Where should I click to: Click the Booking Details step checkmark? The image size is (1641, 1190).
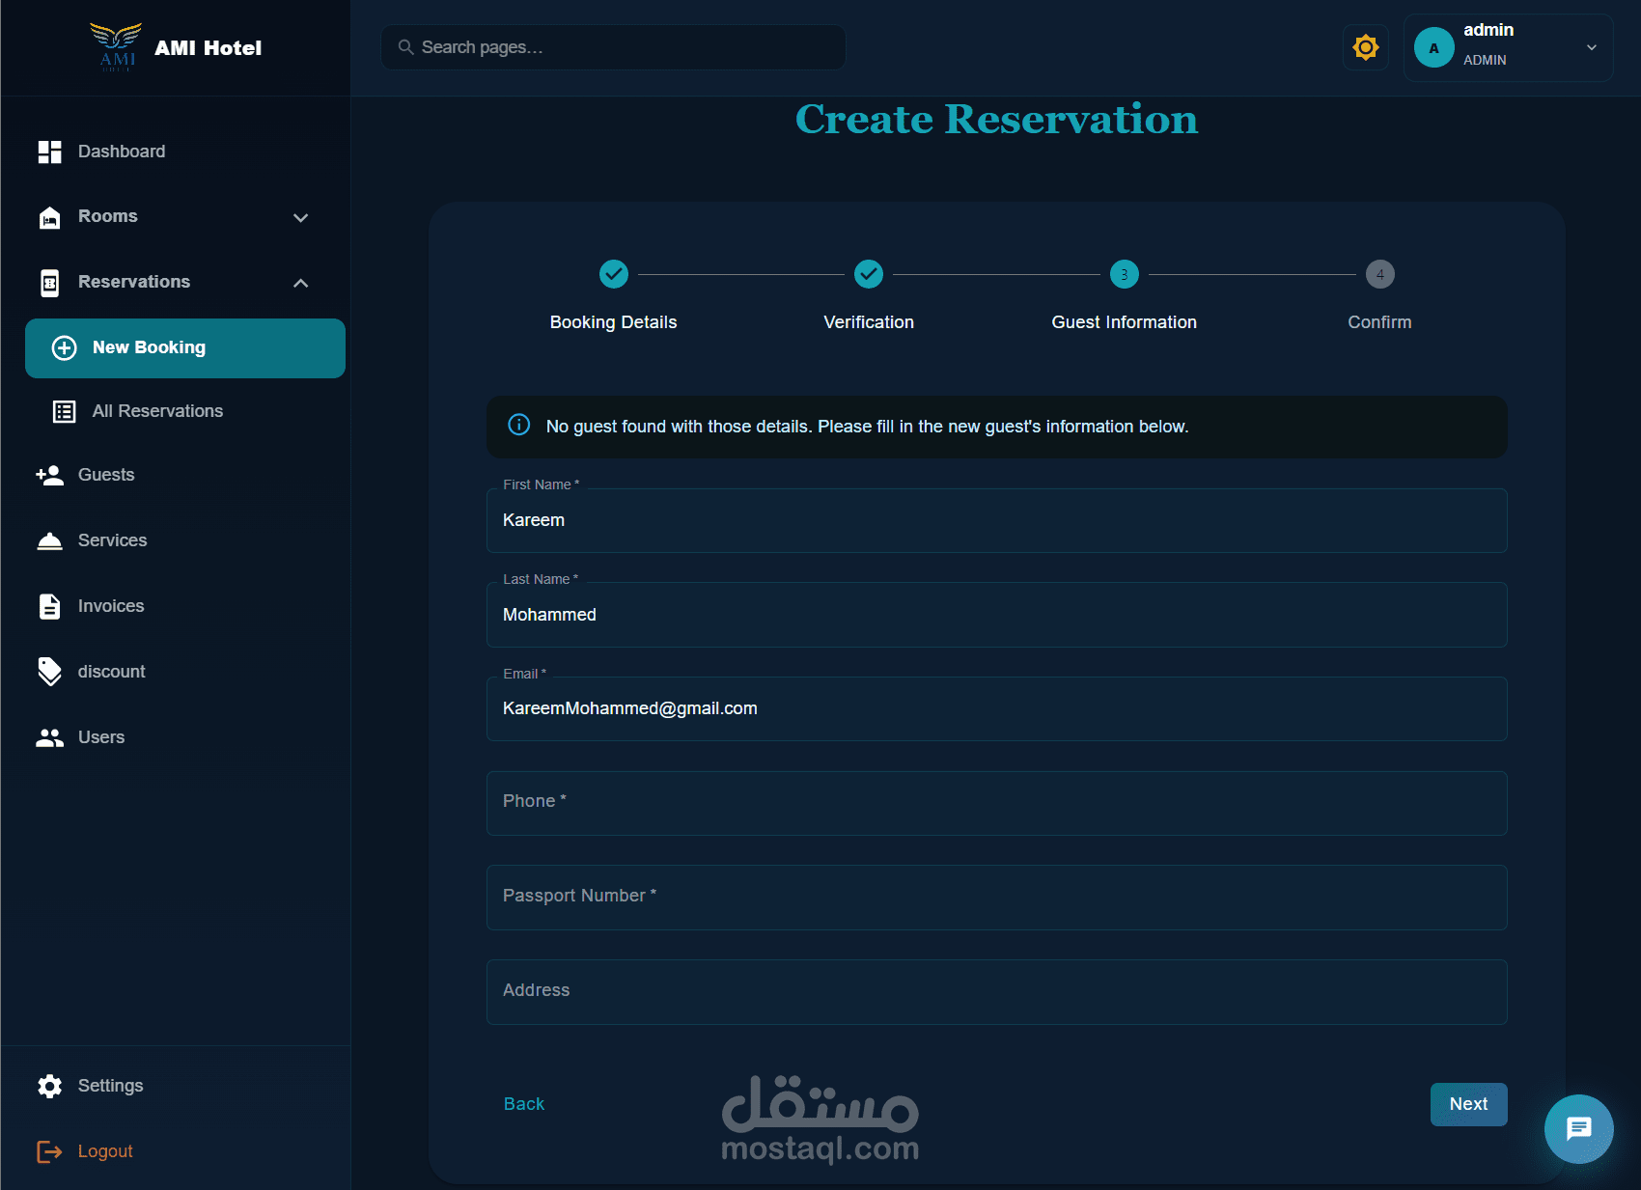[x=613, y=274]
